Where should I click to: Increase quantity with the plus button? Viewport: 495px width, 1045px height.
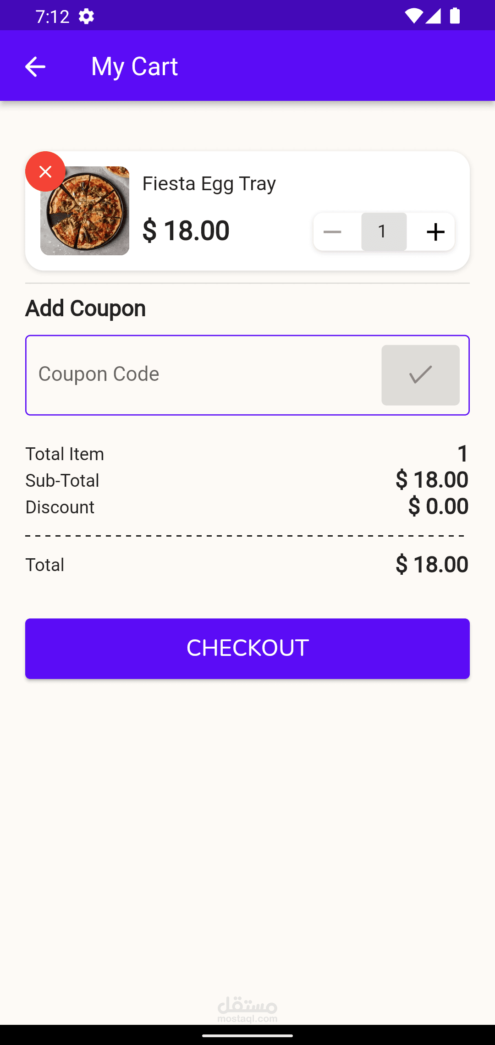(x=435, y=232)
